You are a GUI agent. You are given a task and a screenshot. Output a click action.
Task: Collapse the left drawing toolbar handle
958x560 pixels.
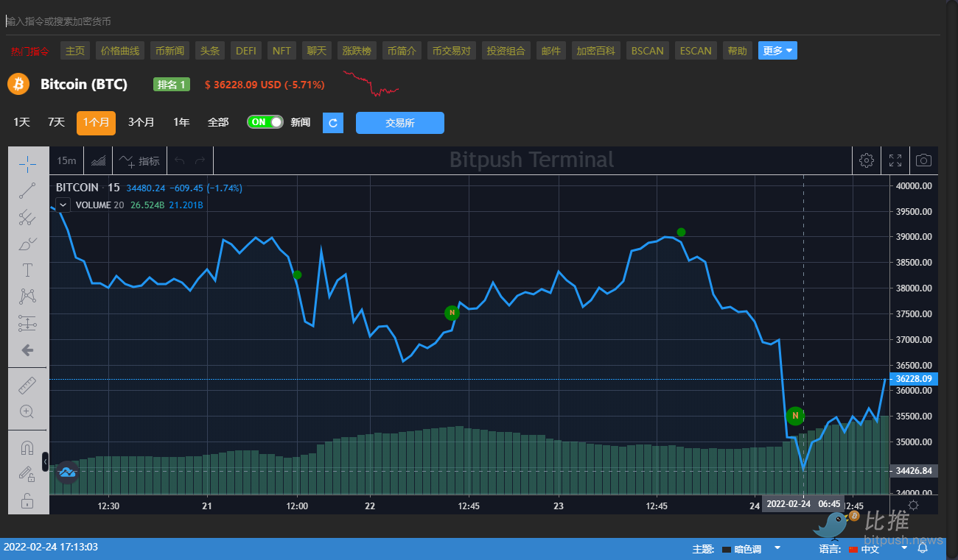click(x=45, y=461)
